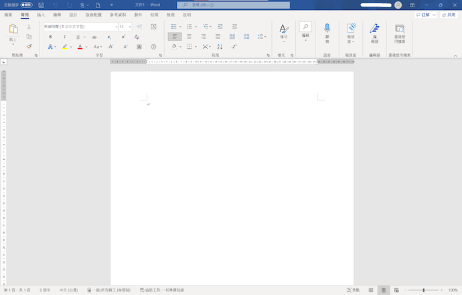Toggle Italic formatting
The width and height of the screenshot is (462, 295).
click(64, 37)
